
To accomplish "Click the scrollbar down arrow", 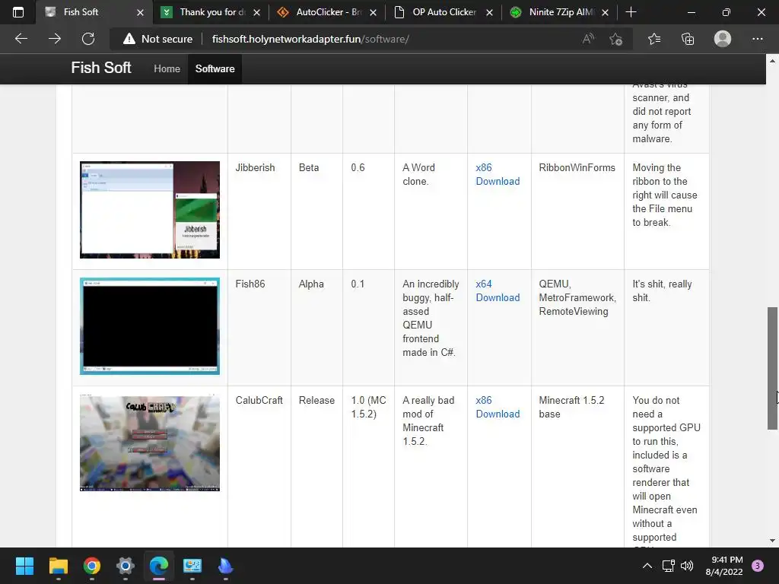I will (x=772, y=541).
